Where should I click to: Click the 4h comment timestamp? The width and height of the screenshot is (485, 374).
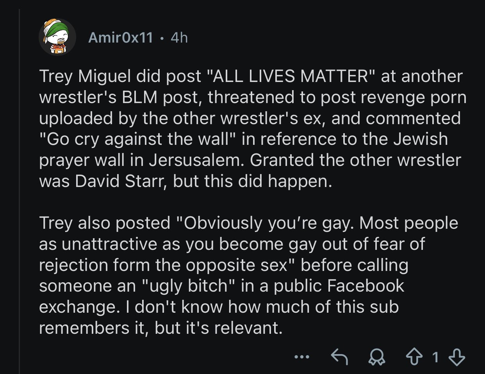click(179, 37)
